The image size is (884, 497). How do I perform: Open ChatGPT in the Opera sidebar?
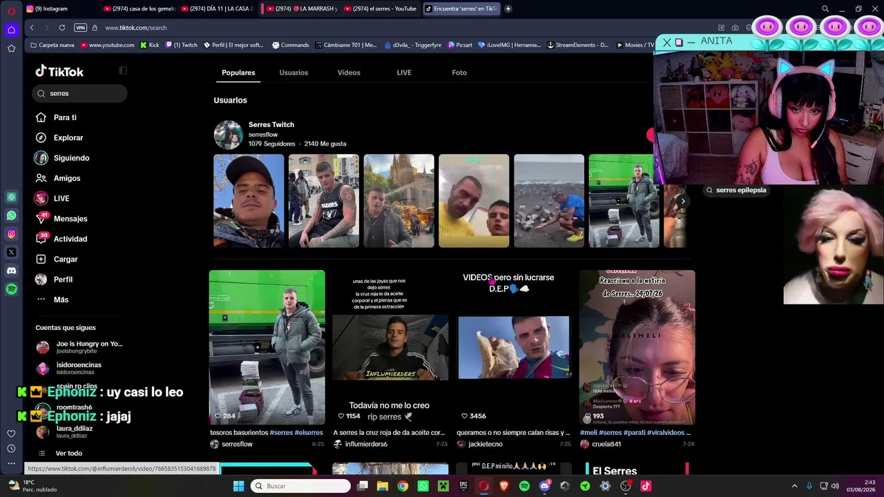pyautogui.click(x=11, y=197)
